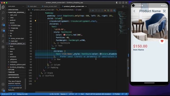The width and height of the screenshot is (170, 96).
Task: Open Explorer views and more actions menu
Action: pyautogui.click(x=23, y=6)
